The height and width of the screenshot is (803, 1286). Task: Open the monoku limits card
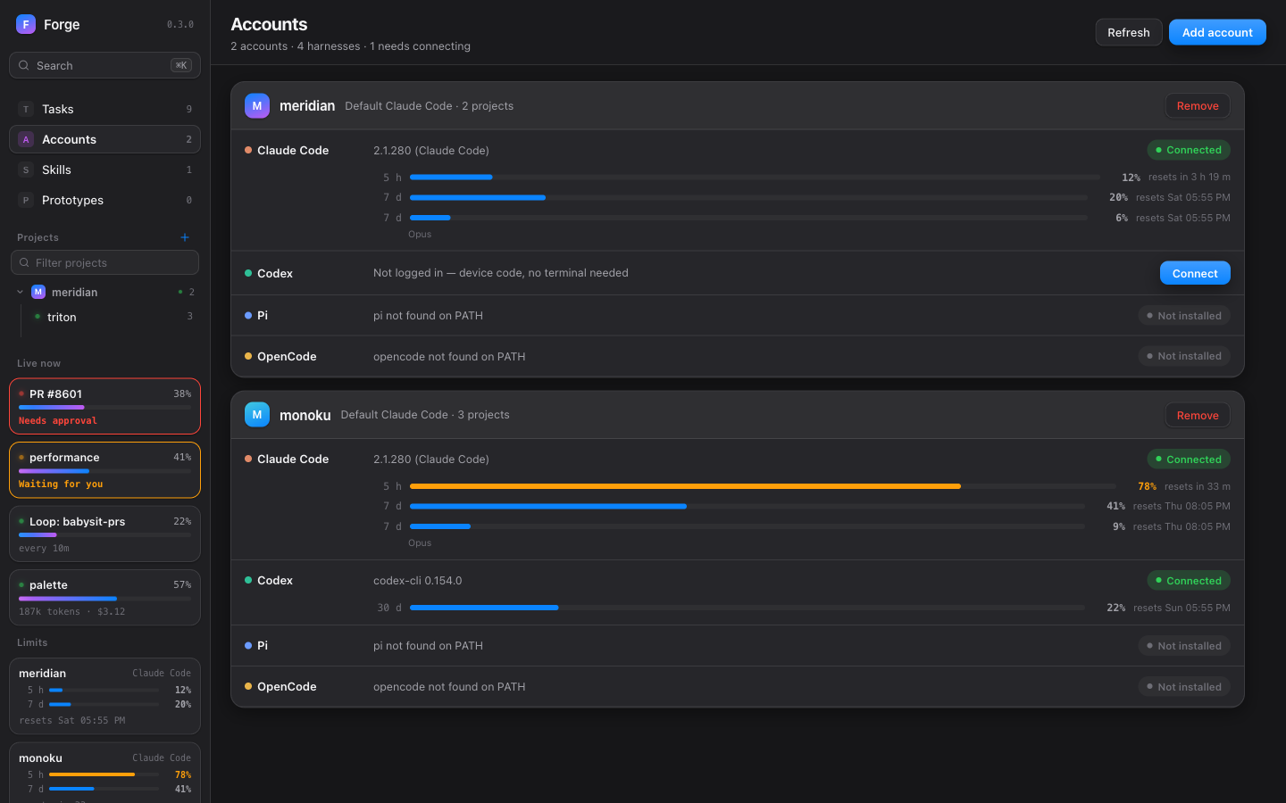point(104,773)
